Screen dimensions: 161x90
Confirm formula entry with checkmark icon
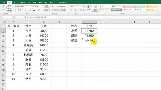(21, 17)
